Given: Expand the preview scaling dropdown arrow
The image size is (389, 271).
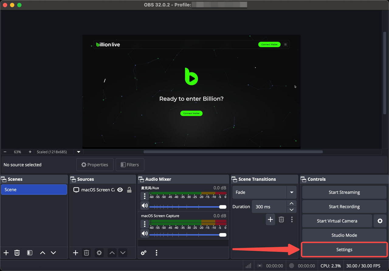Looking at the screenshot, I should [79, 152].
